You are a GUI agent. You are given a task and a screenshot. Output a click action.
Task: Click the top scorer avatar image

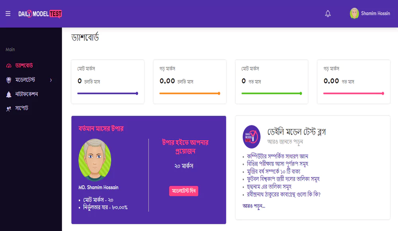click(95, 160)
